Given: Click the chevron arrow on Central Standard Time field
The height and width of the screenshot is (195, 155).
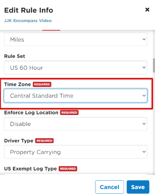Looking at the screenshot, I should (x=144, y=95).
